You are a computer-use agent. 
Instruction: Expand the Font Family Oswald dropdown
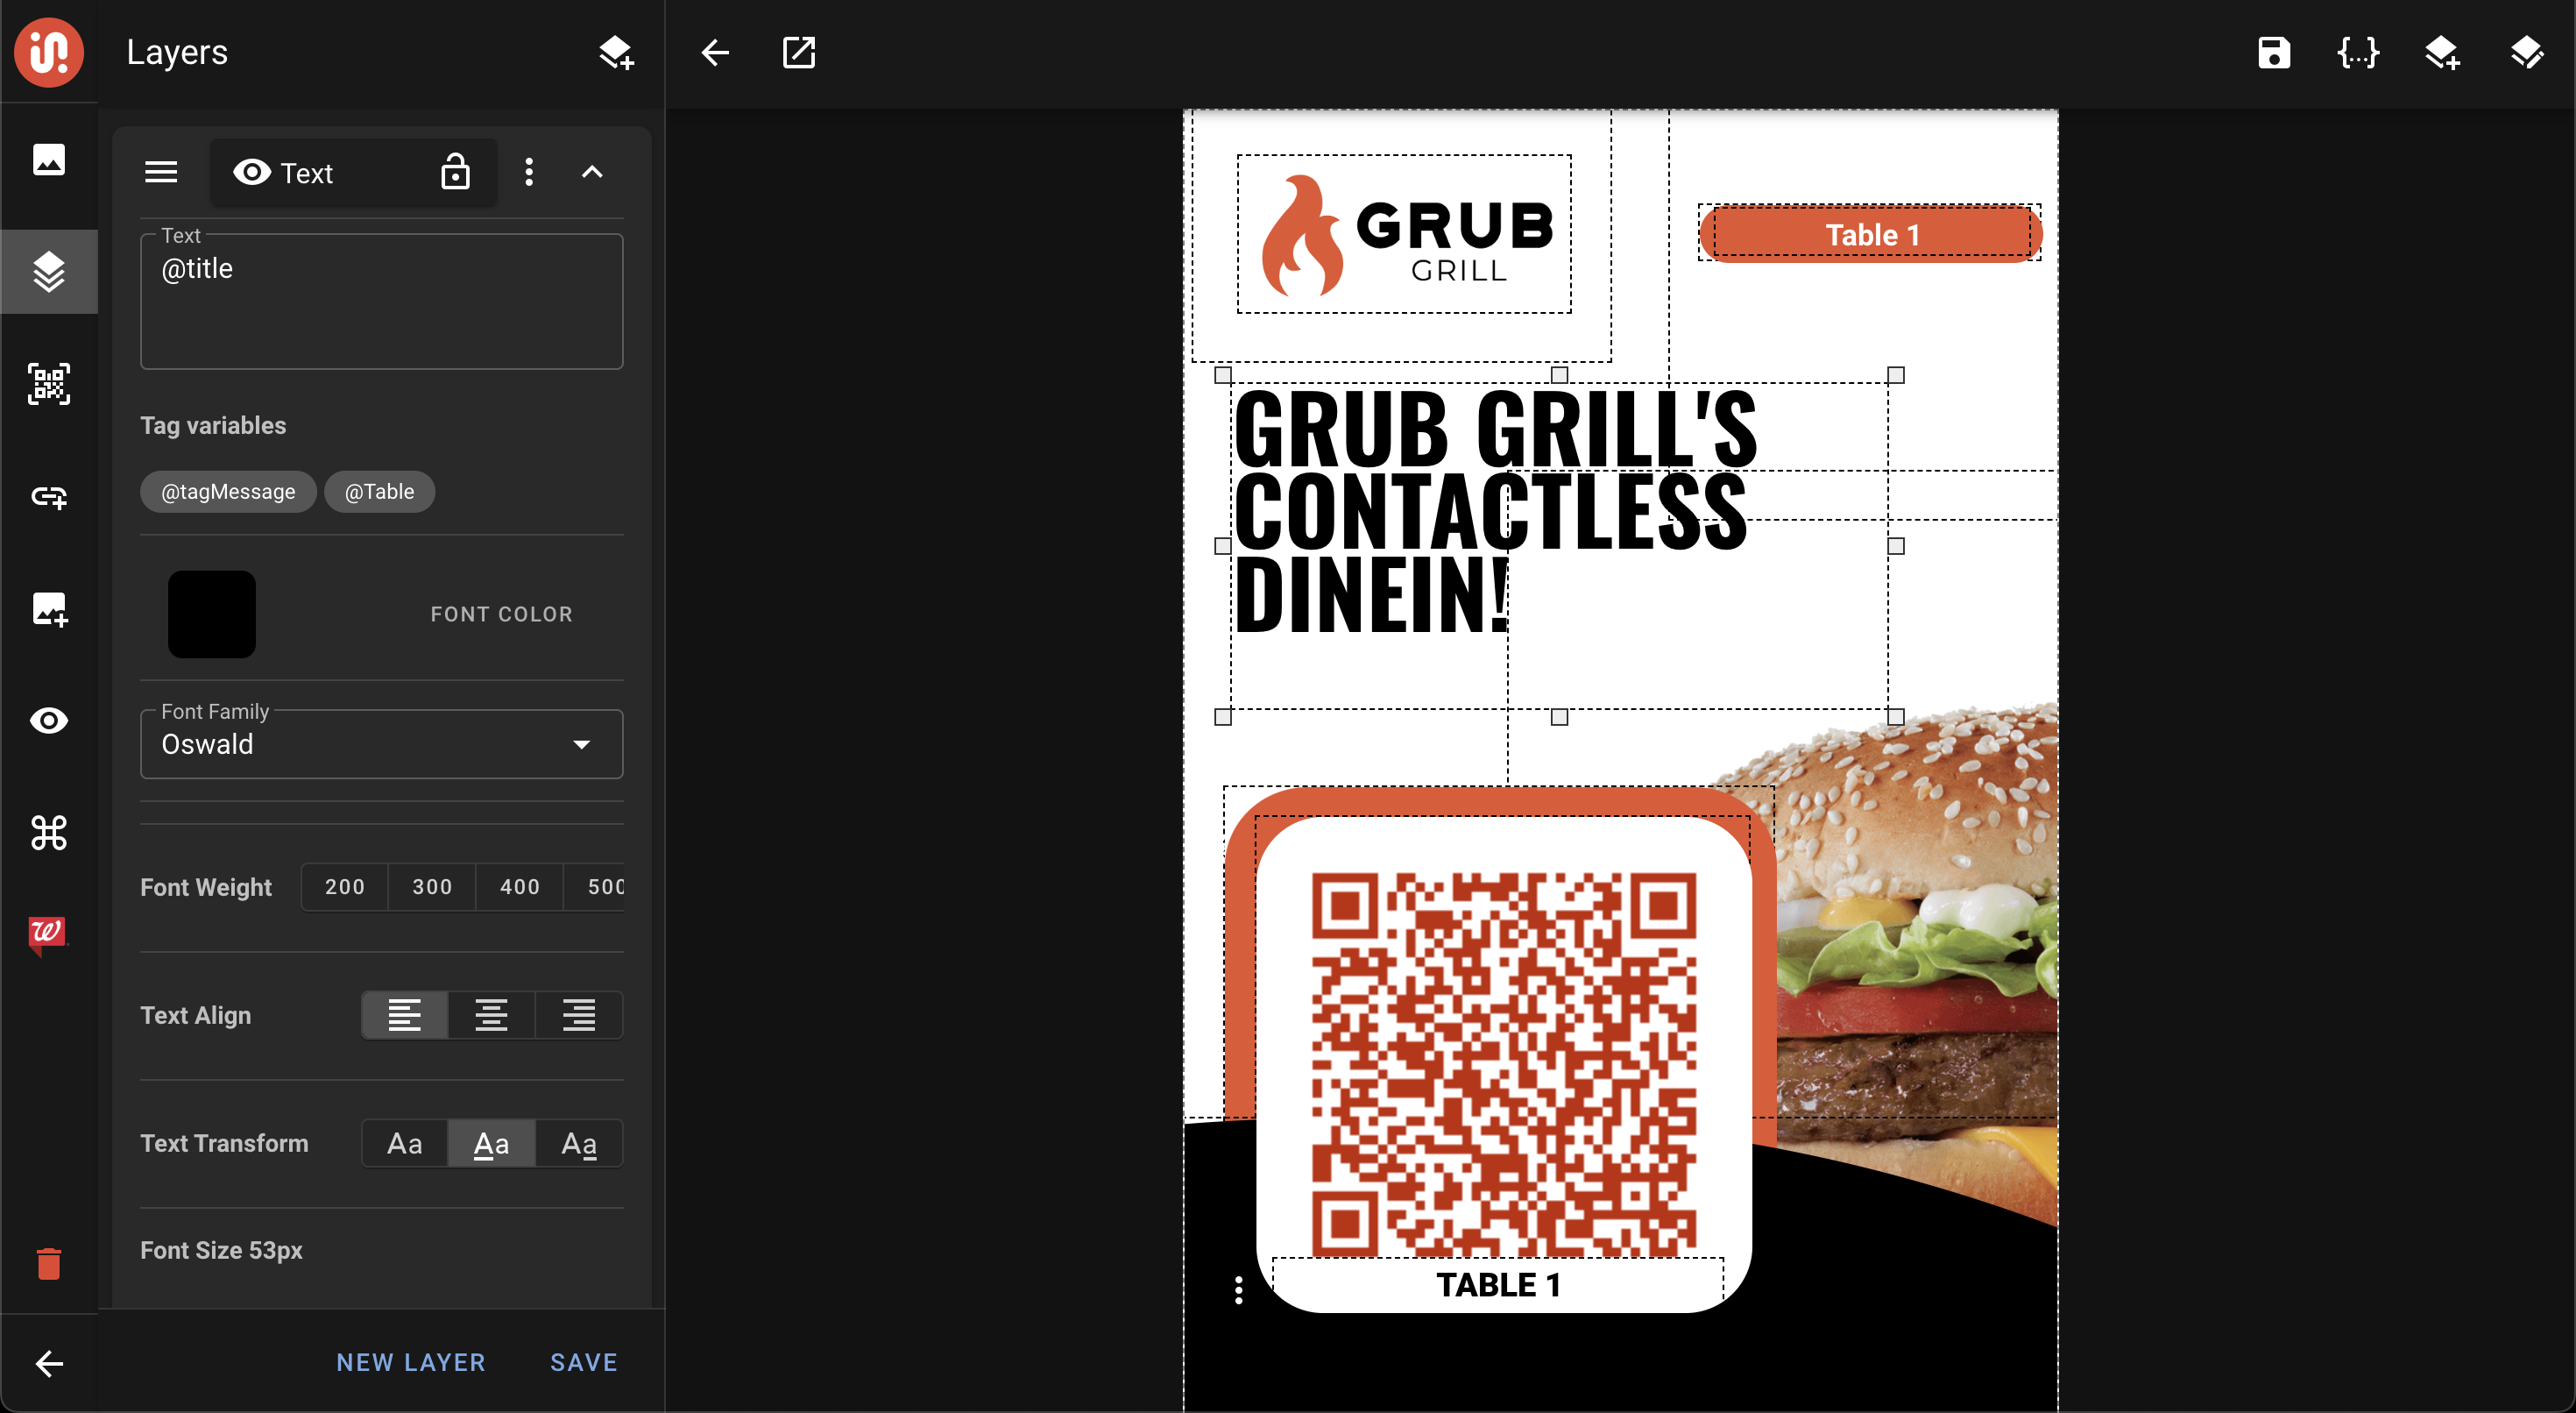583,745
